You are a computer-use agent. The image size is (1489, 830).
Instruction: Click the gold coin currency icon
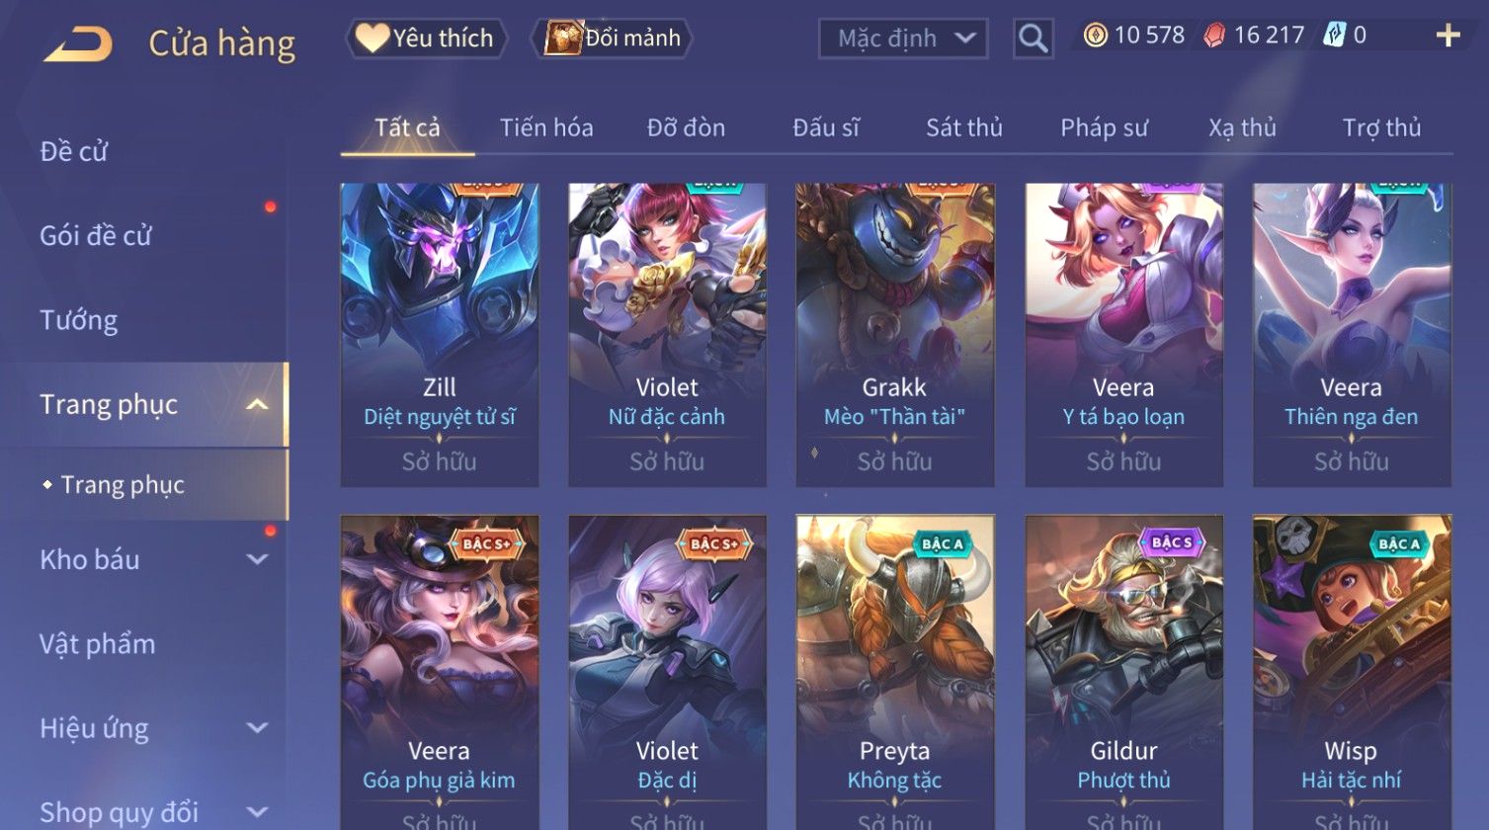click(x=1095, y=36)
